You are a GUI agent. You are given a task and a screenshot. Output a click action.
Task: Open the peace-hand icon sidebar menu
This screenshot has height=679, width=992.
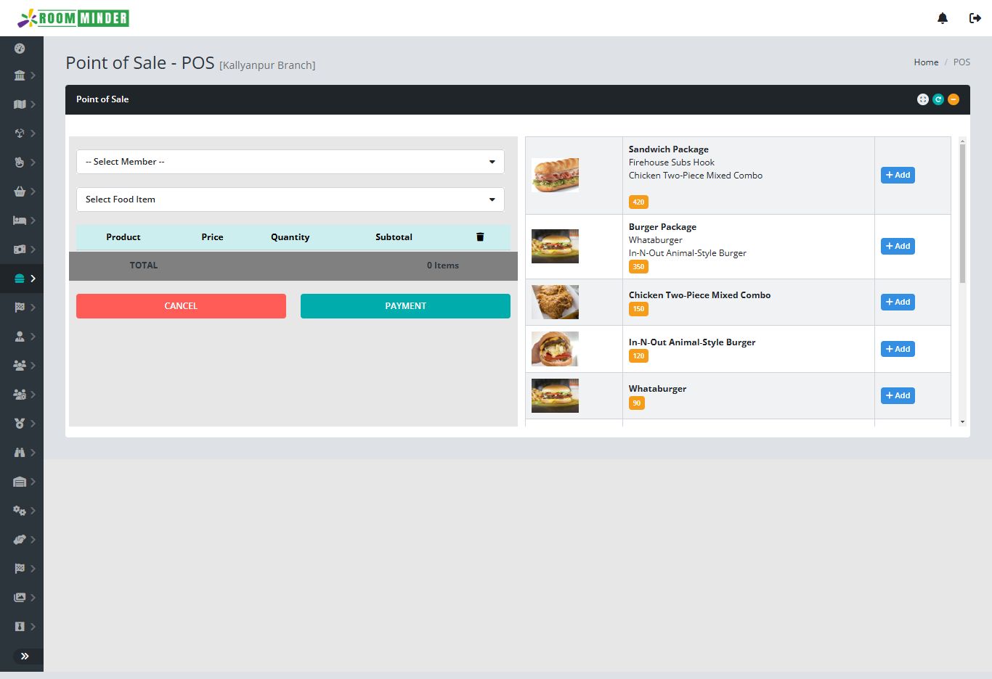20,162
